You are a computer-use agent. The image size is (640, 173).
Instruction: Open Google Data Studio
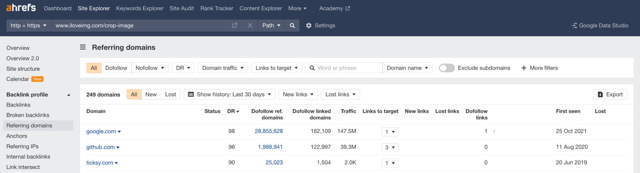(x=600, y=25)
